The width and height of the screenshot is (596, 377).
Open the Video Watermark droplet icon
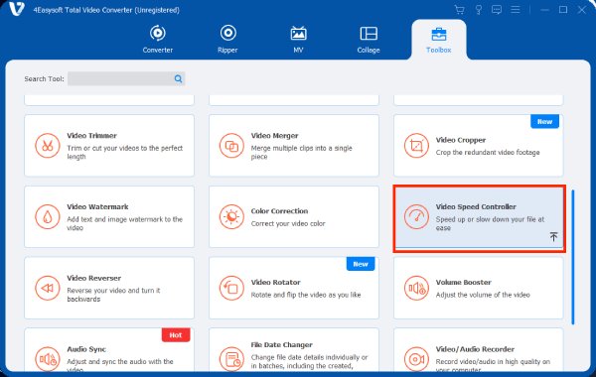48,217
